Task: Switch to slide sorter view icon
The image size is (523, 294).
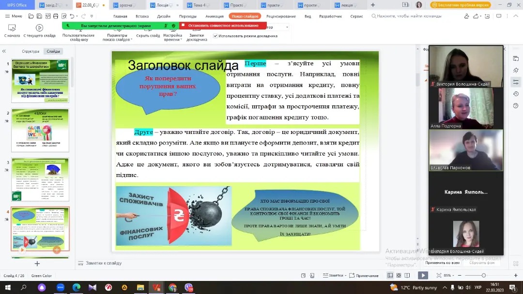Action: pyautogui.click(x=399, y=275)
